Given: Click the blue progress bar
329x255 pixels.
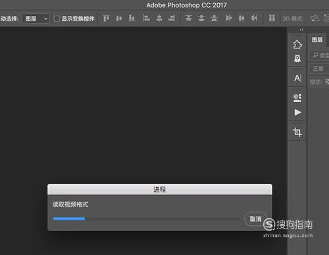Looking at the screenshot, I should 69,219.
